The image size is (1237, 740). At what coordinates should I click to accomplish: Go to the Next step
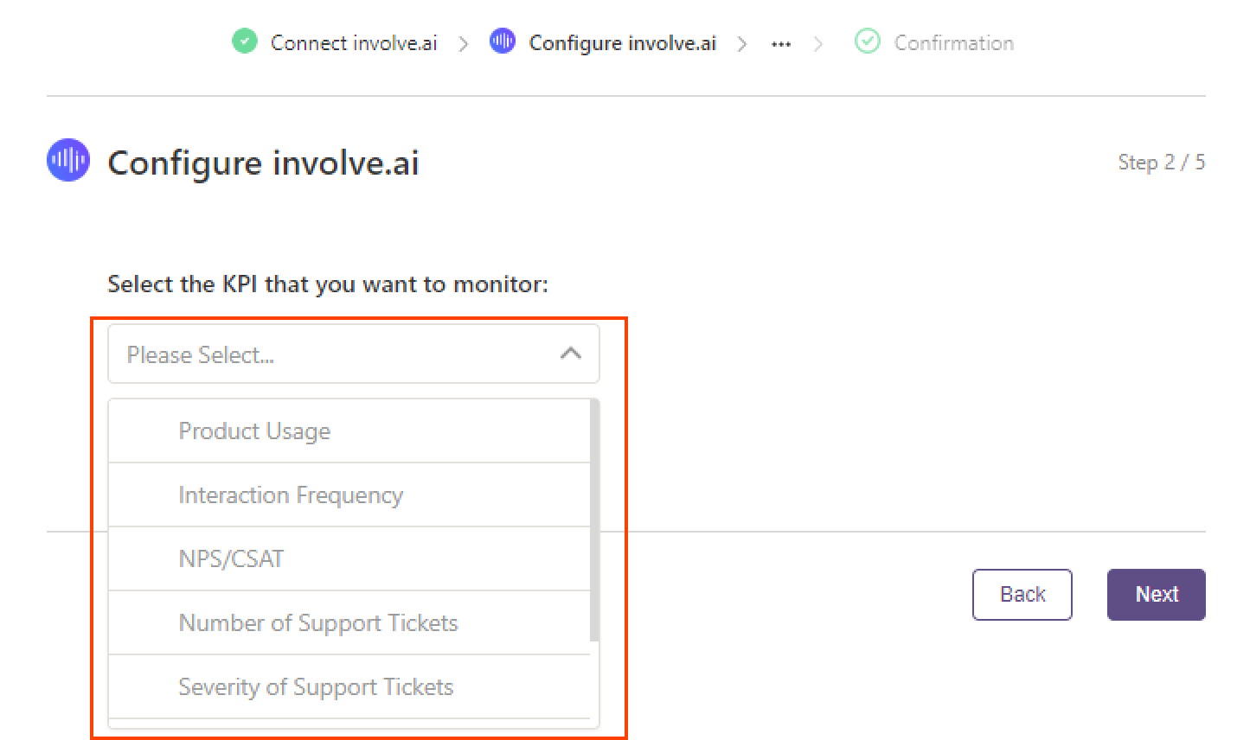[1157, 594]
